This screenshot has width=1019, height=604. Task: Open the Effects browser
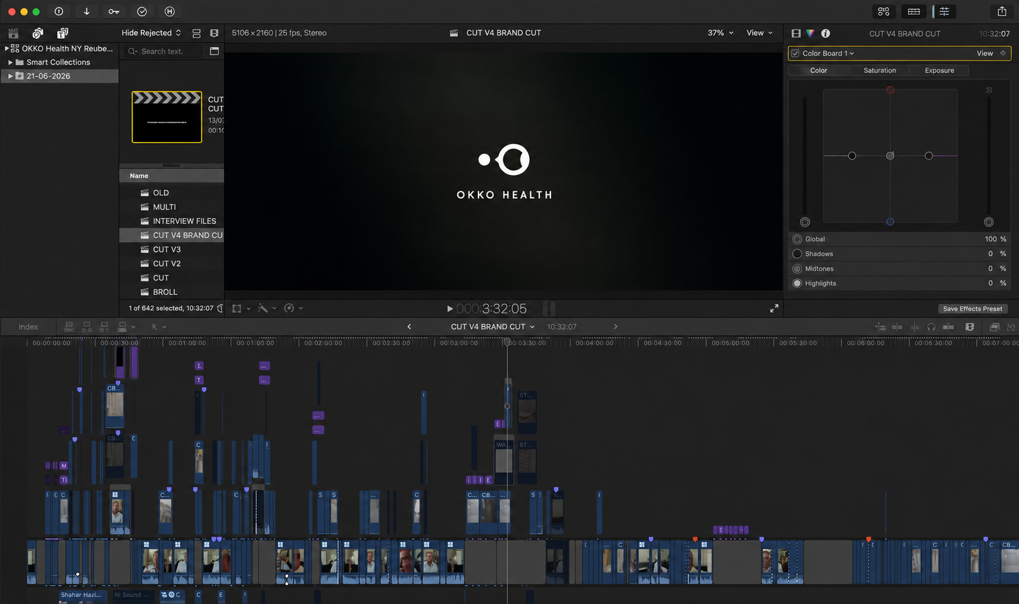pyautogui.click(x=994, y=326)
